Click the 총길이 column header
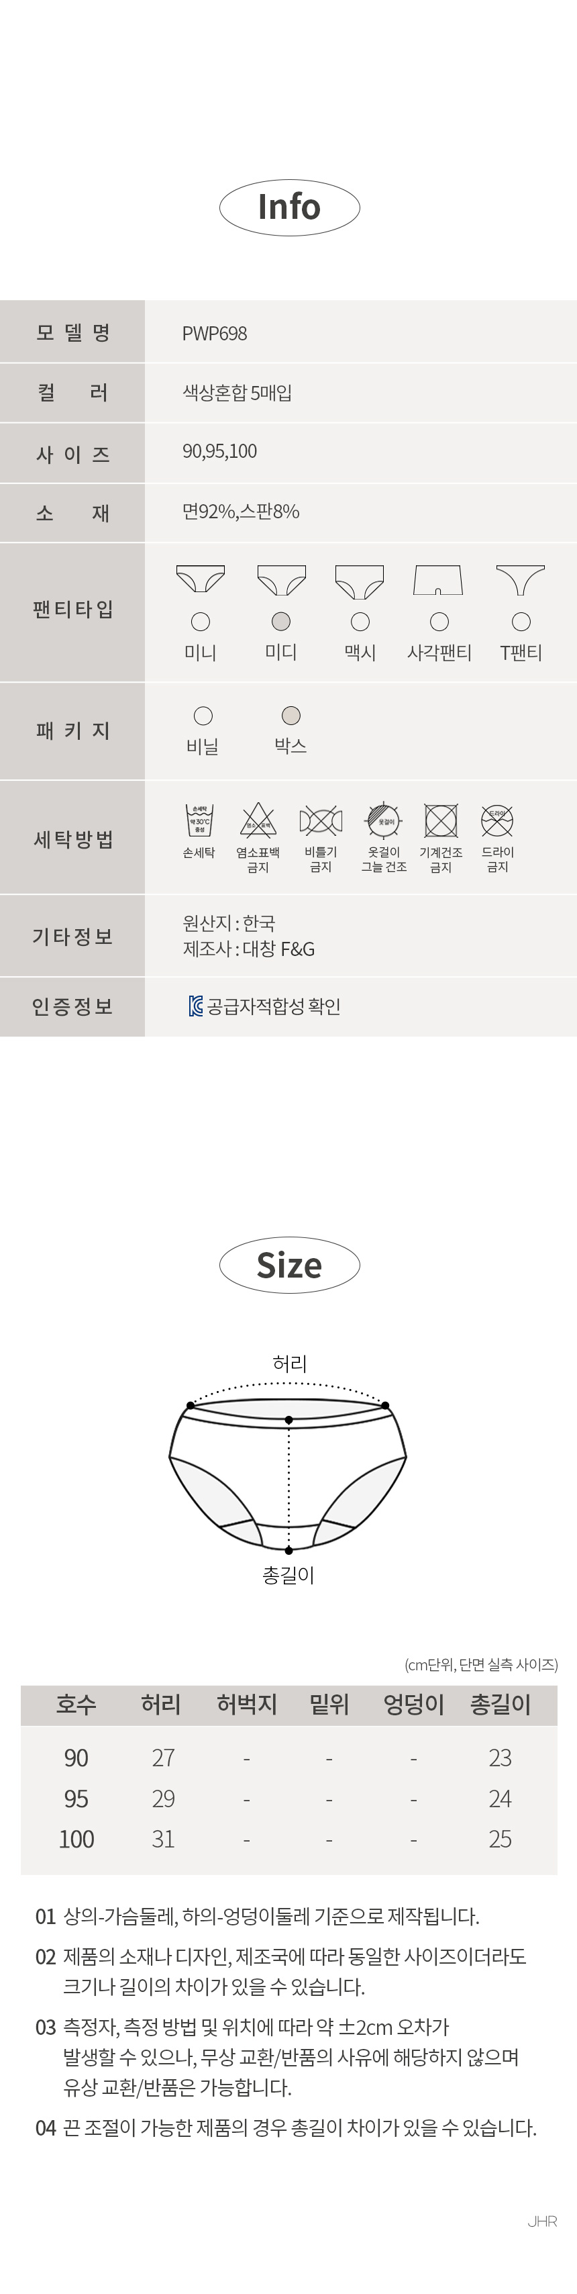577x2294 pixels. click(501, 1705)
